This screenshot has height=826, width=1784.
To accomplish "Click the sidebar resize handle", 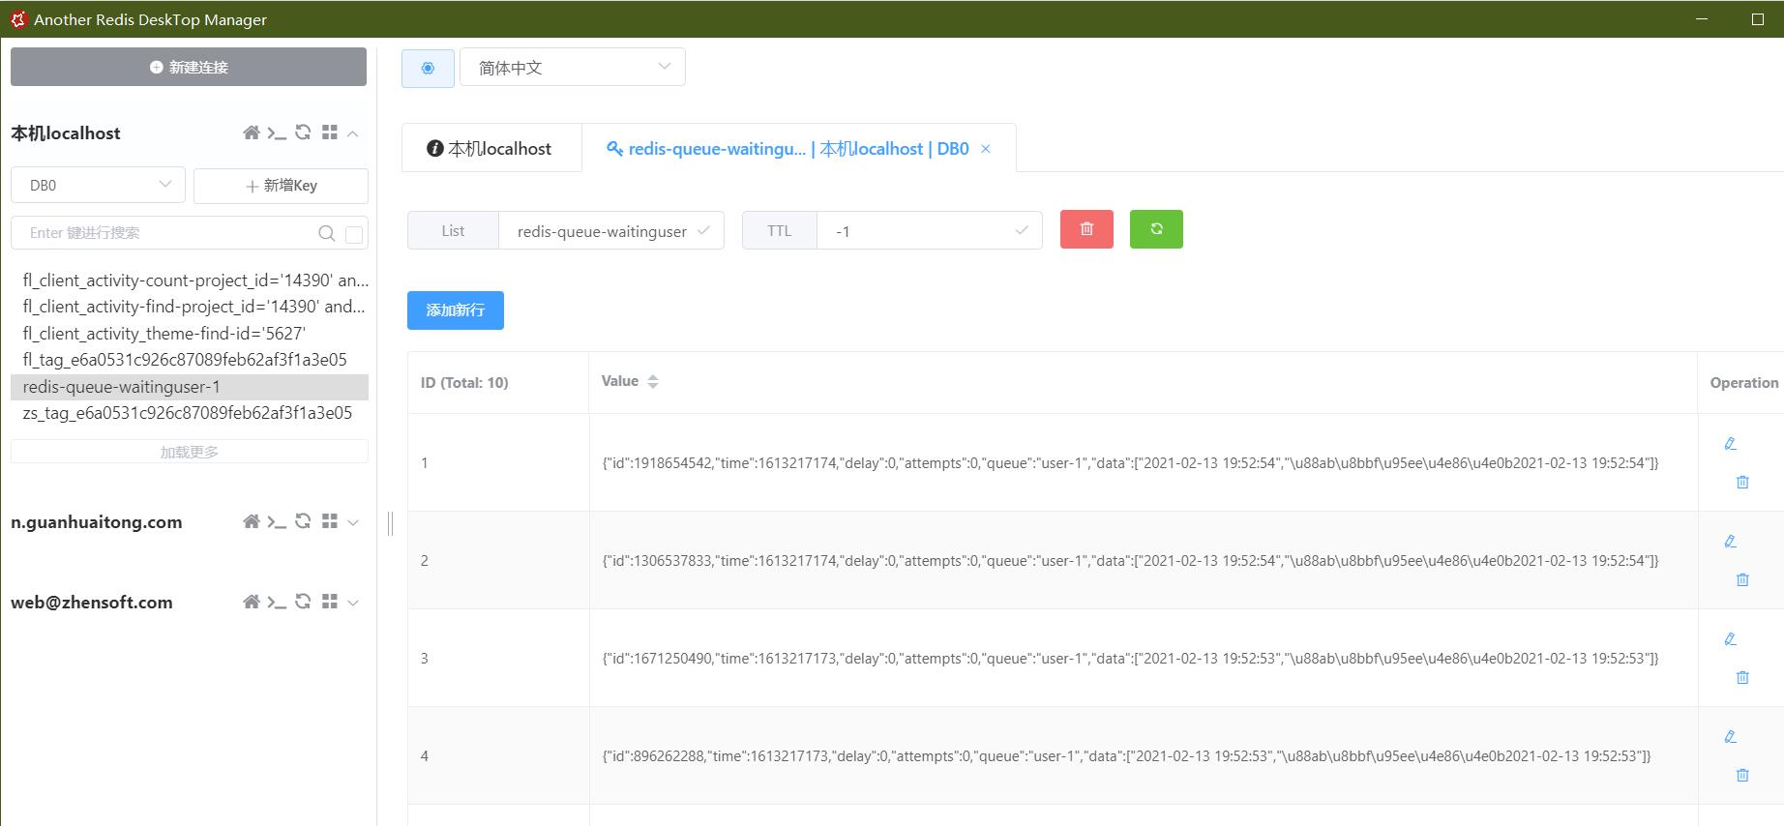I will click(x=390, y=523).
